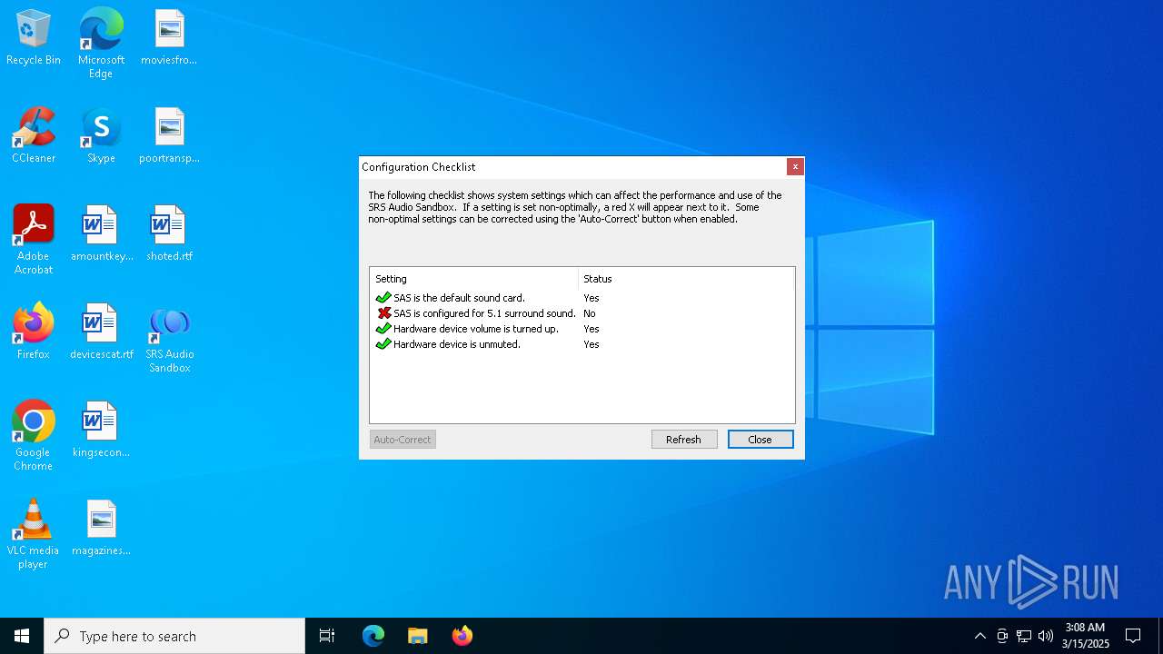Viewport: 1163px width, 654px height.
Task: Select the magazines... image file
Action: (x=102, y=529)
